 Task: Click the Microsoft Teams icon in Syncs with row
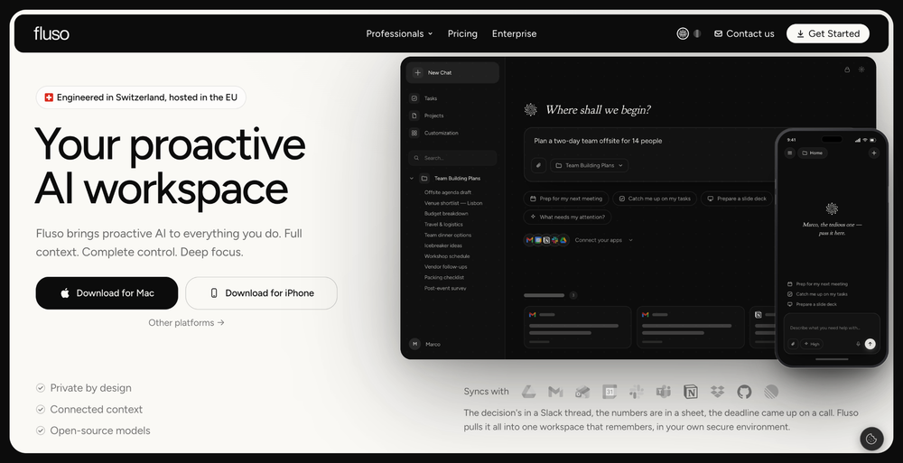point(664,392)
